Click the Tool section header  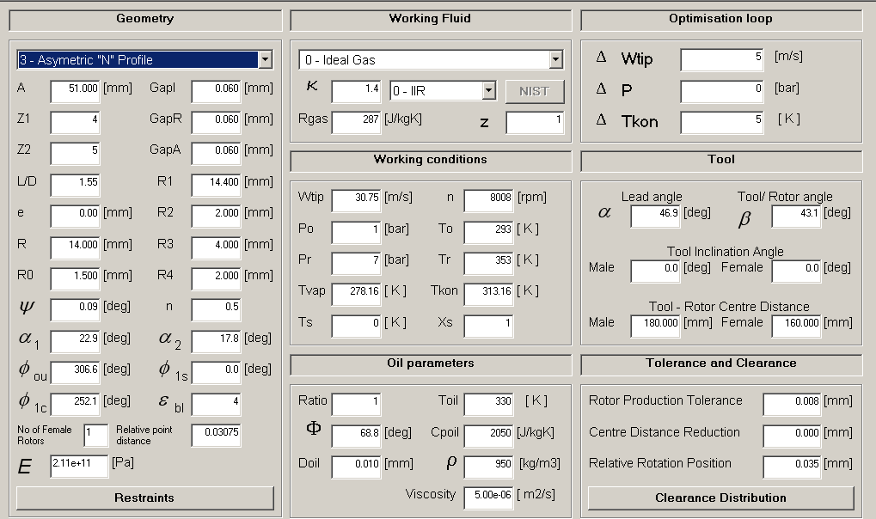(720, 161)
